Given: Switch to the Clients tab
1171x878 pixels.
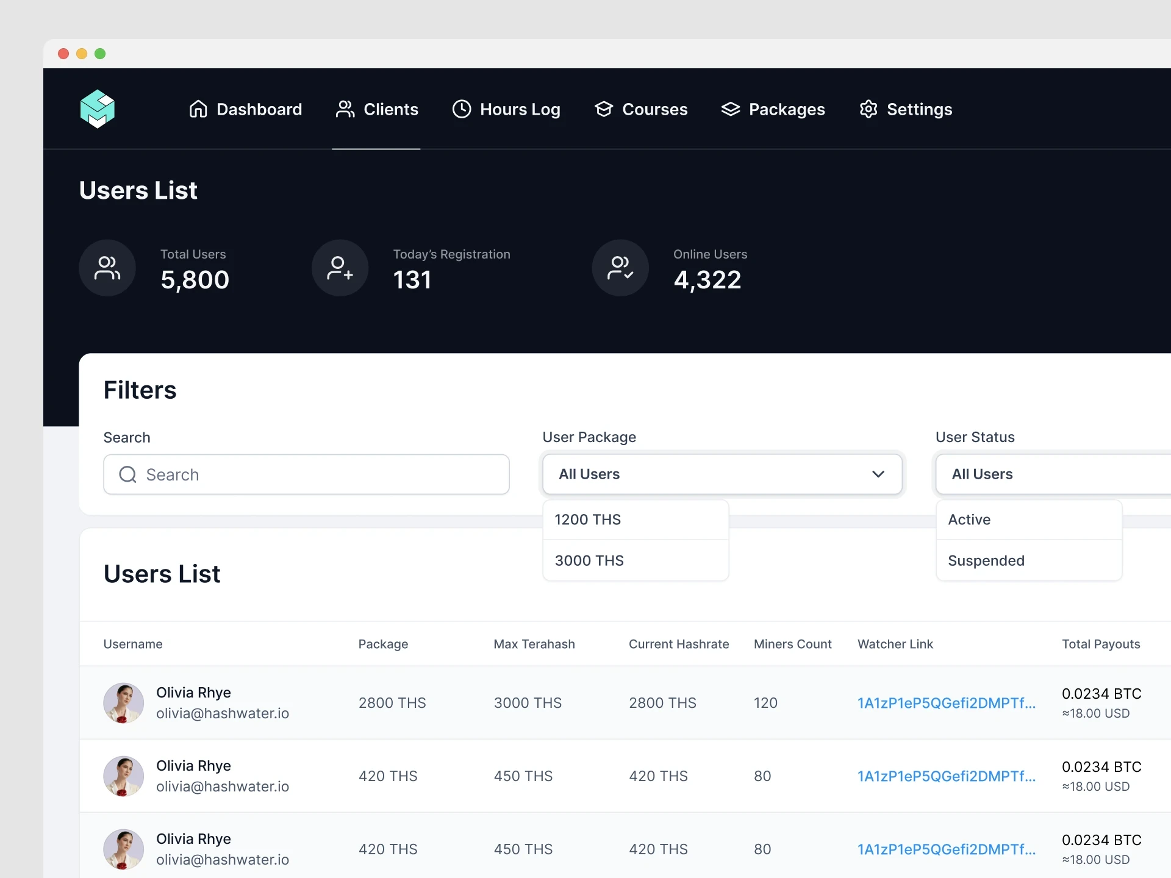Looking at the screenshot, I should (x=377, y=109).
